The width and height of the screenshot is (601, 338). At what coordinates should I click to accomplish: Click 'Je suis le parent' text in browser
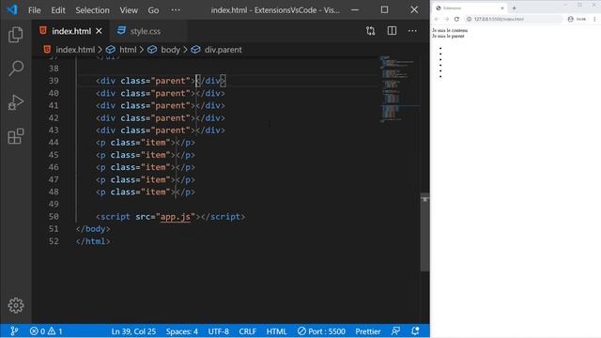click(x=448, y=36)
